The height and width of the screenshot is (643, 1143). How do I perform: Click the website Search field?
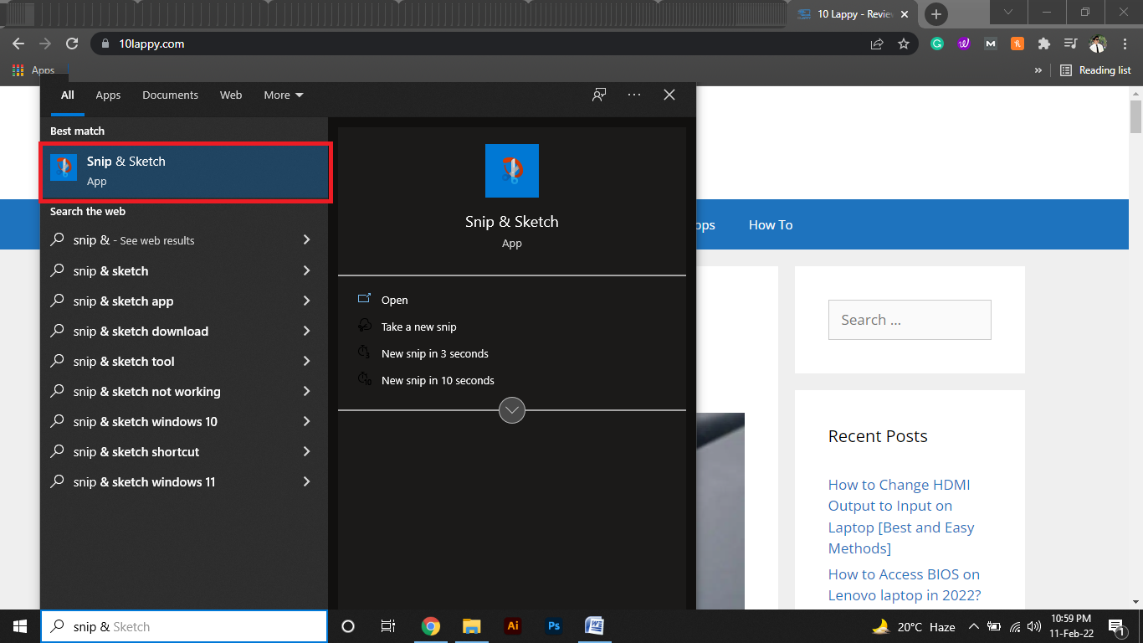pyautogui.click(x=910, y=320)
